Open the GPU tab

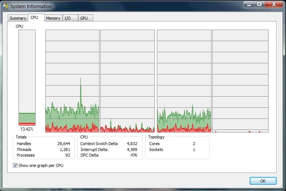(85, 18)
